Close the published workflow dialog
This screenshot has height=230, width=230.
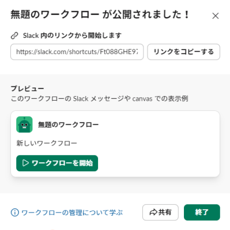[x=216, y=16]
